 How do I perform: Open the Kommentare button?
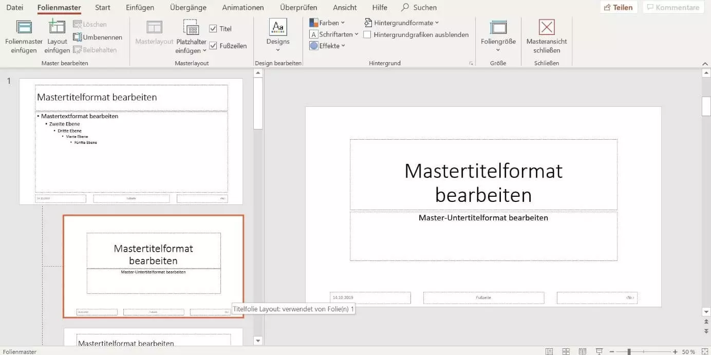tap(672, 7)
